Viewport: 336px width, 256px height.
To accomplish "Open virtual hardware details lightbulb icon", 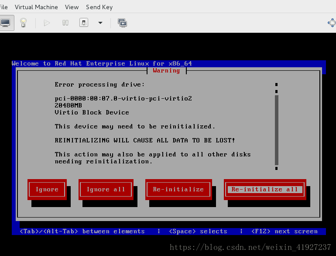I will [x=23, y=23].
